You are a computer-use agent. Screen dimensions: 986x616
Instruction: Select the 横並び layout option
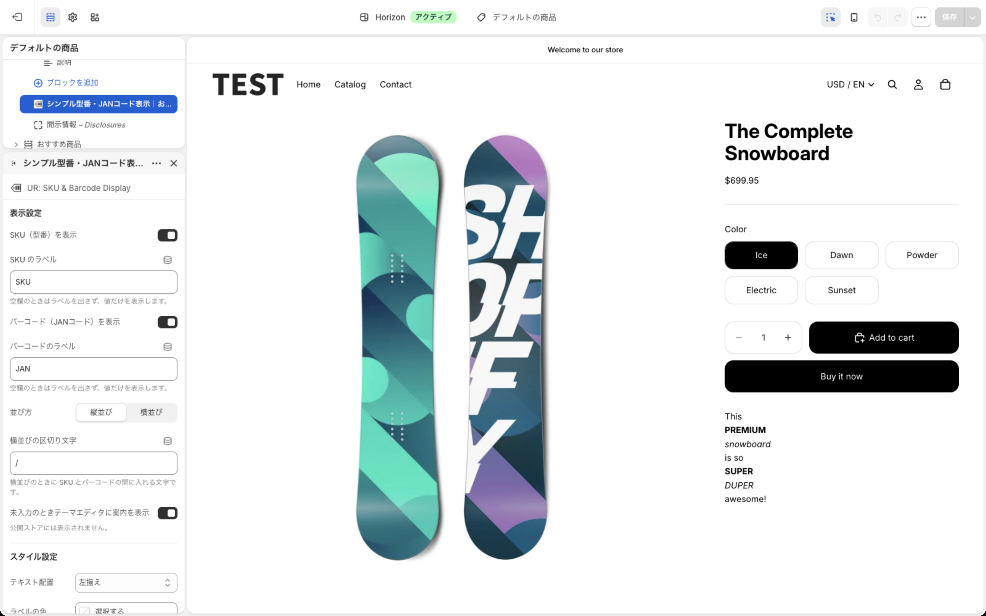coord(152,412)
